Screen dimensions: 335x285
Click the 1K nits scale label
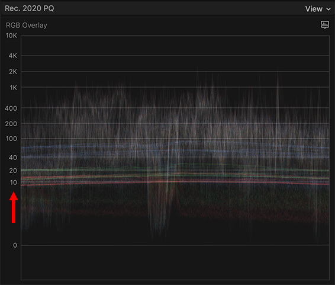(x=13, y=88)
